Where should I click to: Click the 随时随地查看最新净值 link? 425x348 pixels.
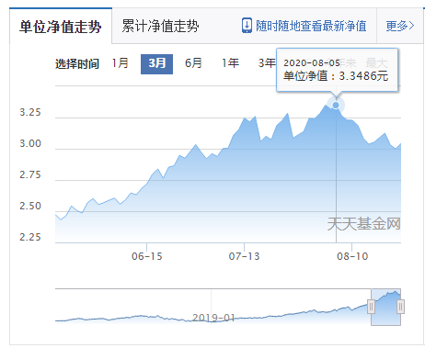[x=311, y=26]
